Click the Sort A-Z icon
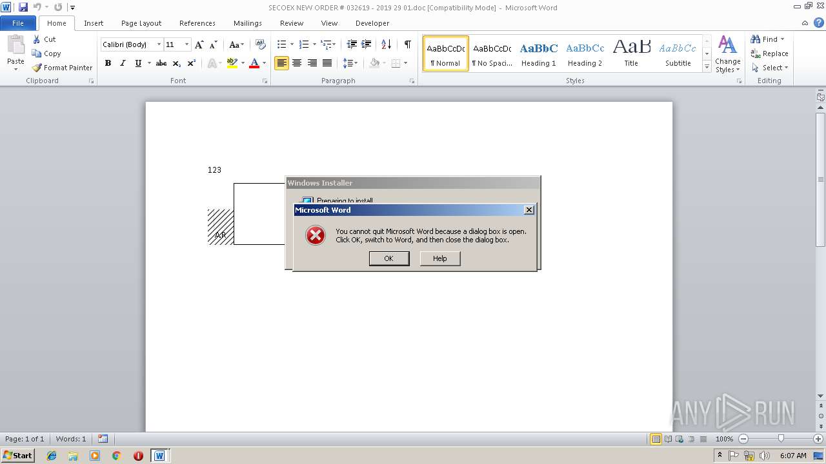Image resolution: width=826 pixels, height=464 pixels. tap(387, 44)
